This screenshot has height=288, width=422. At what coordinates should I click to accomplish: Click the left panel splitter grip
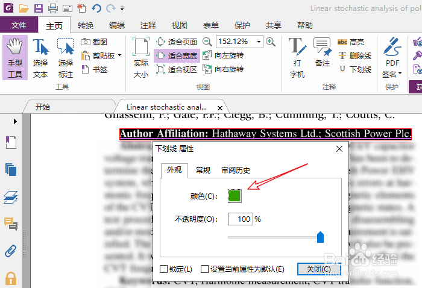coord(25,243)
